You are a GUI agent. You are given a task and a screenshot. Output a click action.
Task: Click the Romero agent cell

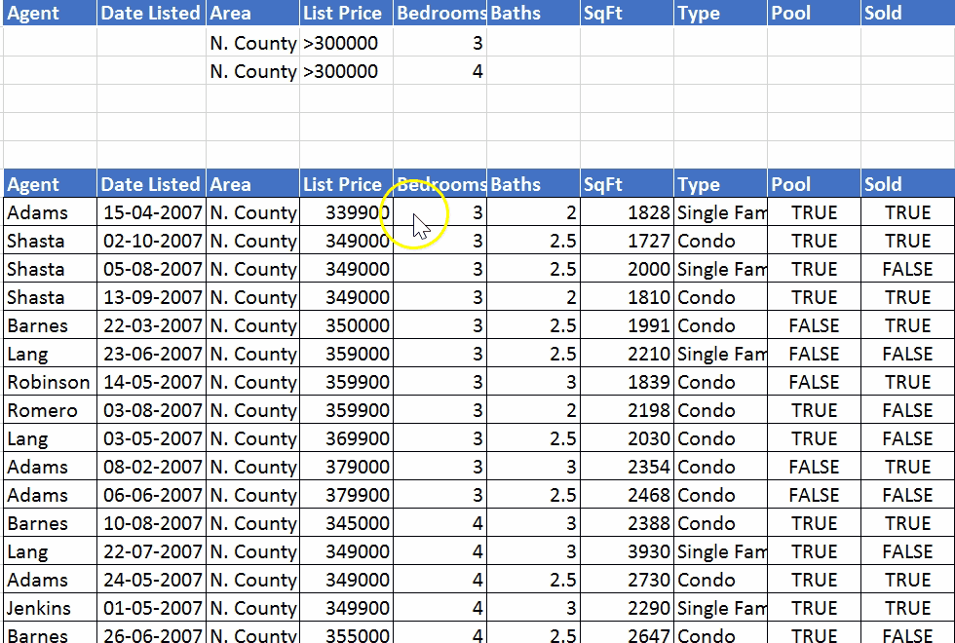point(50,410)
